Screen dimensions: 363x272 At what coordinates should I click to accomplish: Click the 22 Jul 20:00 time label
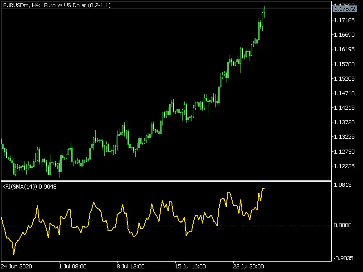pyautogui.click(x=248, y=266)
